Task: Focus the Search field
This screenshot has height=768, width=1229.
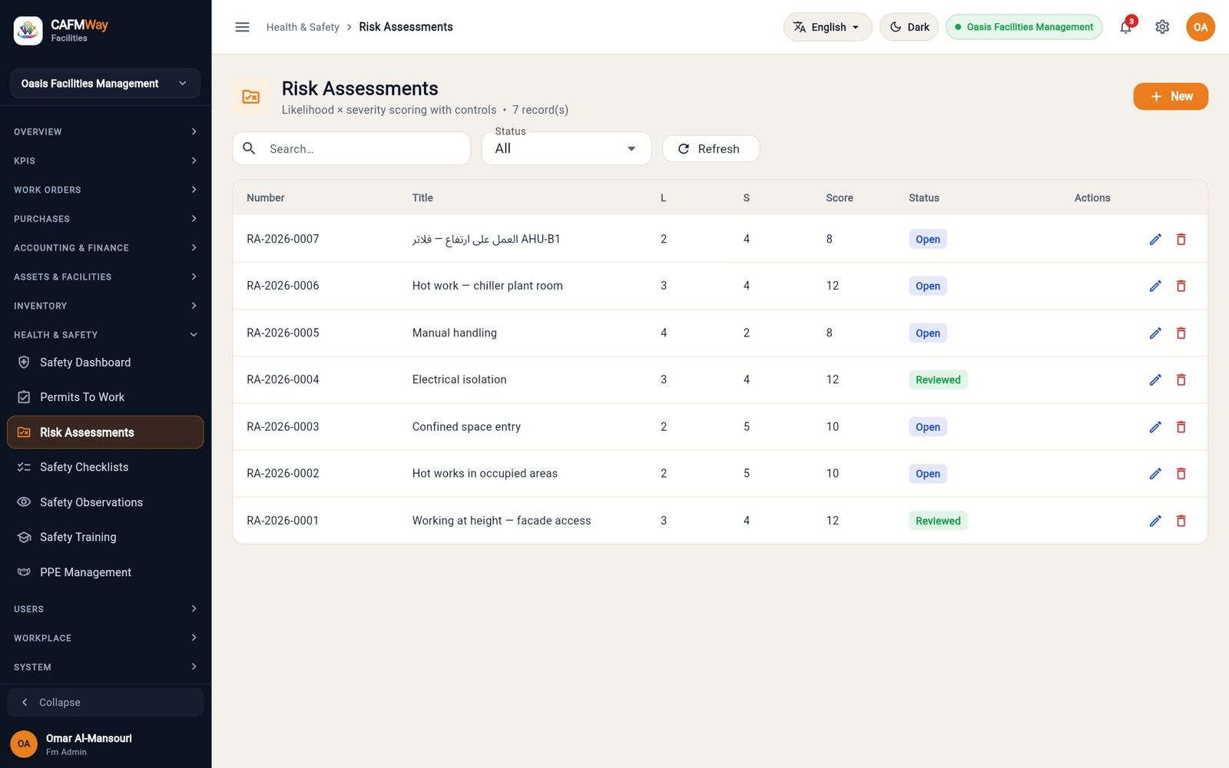Action: click(x=351, y=148)
